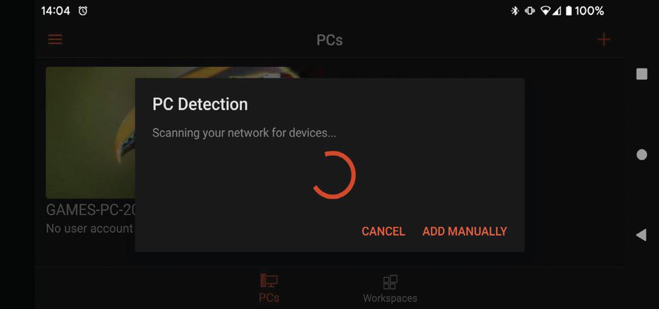Tap the orange scanning progress spinner
The image size is (659, 309).
pyautogui.click(x=333, y=174)
